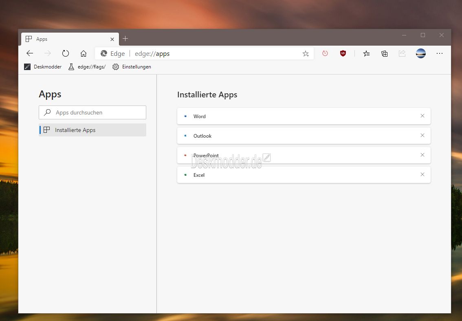Viewport: 462px width, 321px height.
Task: Remove the PowerPoint app
Action: 422,155
